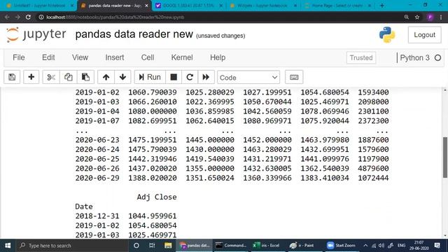Switch to Command Prompt taskbar item
The image size is (448, 252).
tap(231, 246)
